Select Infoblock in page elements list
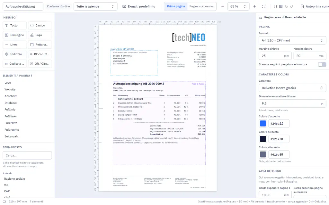The width and height of the screenshot is (329, 205). (11, 103)
